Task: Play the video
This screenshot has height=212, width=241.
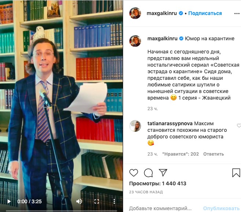Action: pyautogui.click(x=9, y=201)
